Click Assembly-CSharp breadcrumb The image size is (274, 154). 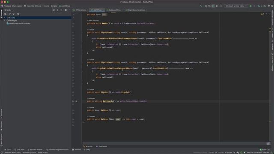point(33,6)
